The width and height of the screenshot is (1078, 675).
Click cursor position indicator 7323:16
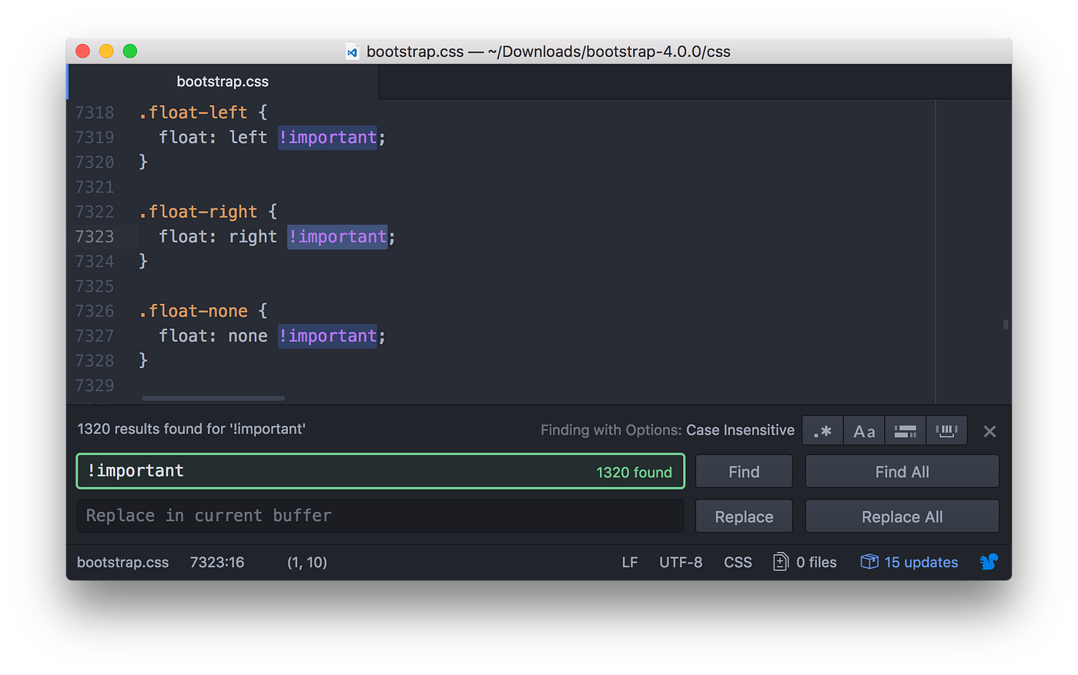pyautogui.click(x=217, y=562)
